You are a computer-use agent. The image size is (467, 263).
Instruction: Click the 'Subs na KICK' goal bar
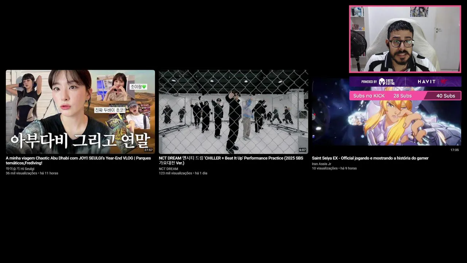tap(405, 96)
